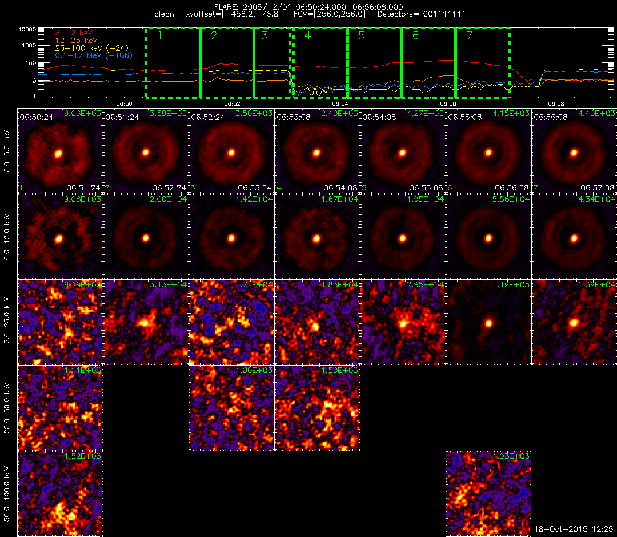Open the 6-12 keV image labeled 1.95E+04

coord(403,237)
